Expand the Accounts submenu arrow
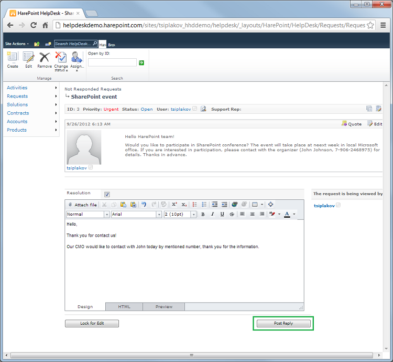393x362 pixels. pyautogui.click(x=56, y=121)
